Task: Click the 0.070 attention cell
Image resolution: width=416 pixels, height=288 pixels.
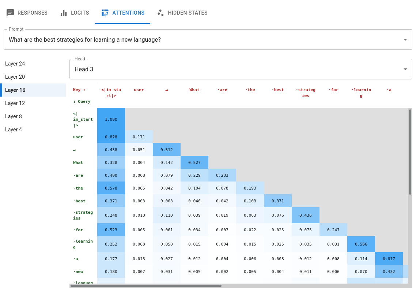Action: coord(361,272)
